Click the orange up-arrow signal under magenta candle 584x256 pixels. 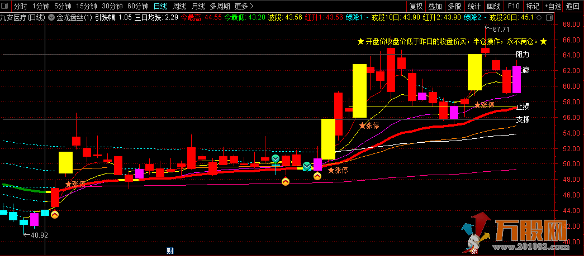click(x=317, y=176)
